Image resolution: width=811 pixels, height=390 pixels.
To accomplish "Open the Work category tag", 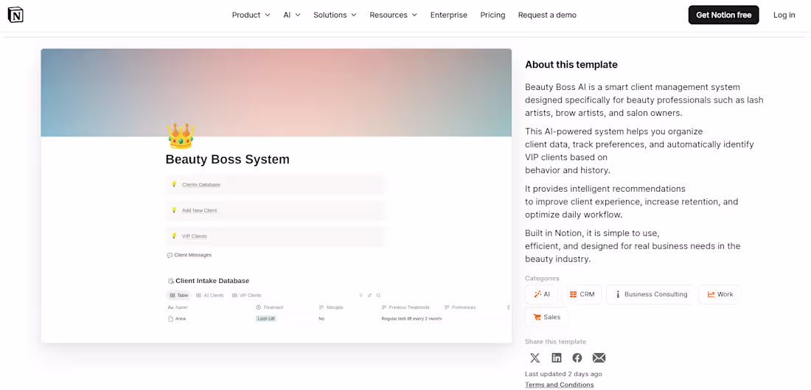I will 720,294.
